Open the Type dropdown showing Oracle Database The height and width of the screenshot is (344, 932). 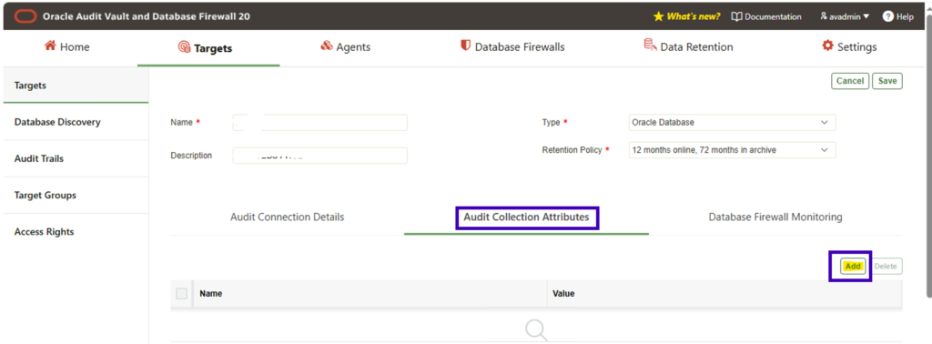[x=732, y=122]
